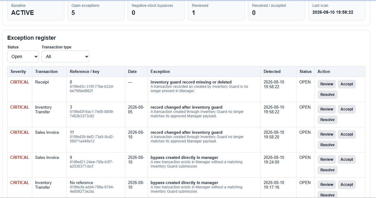
Task: Review the No reference Inventory Transfer exception
Action: tap(327, 185)
